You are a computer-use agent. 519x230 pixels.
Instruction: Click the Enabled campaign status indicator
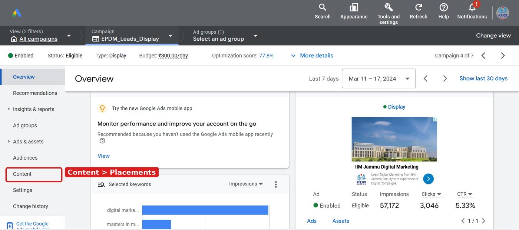(x=21, y=56)
